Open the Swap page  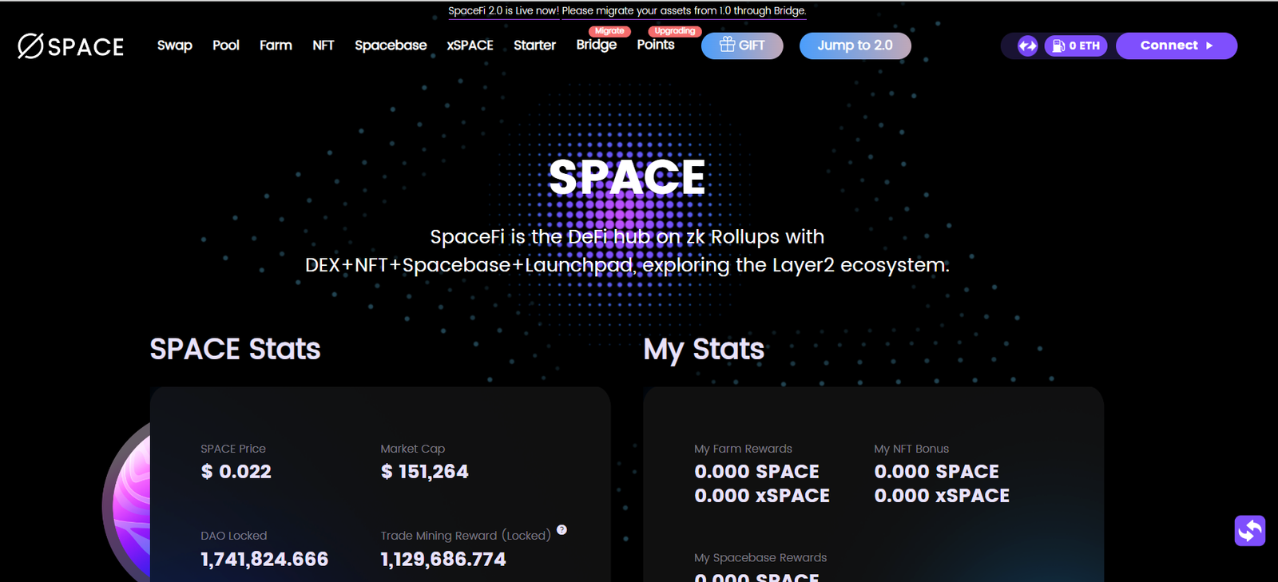[x=175, y=46]
